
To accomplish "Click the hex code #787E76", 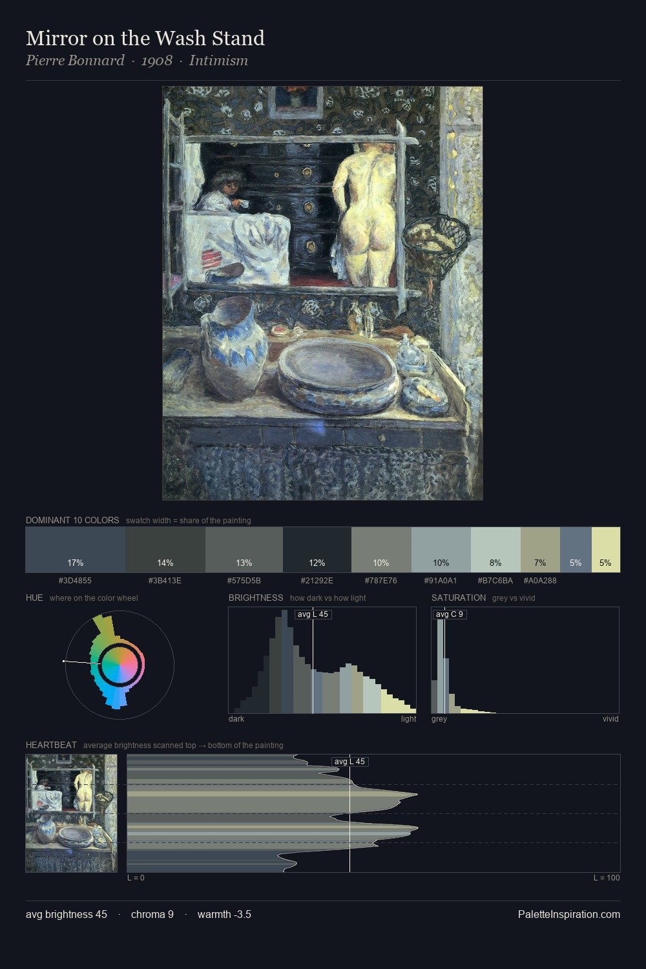I will [x=381, y=581].
